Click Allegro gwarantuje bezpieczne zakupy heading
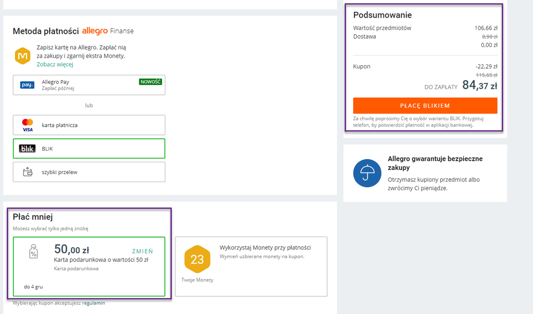 435,163
